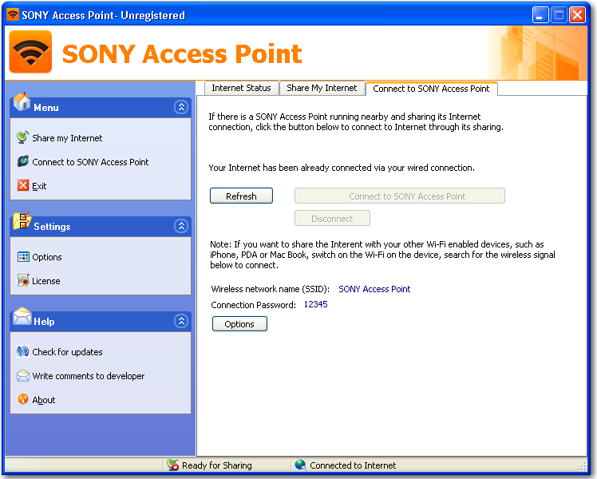
Task: Click the Ready for Sharing status icon
Action: (172, 465)
